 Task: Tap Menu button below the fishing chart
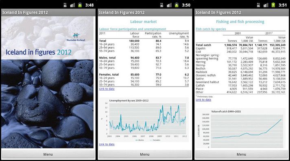(x=241, y=154)
